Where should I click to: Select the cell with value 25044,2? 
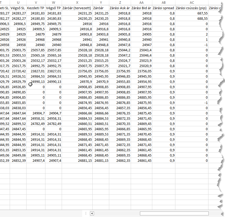coord(120,50)
